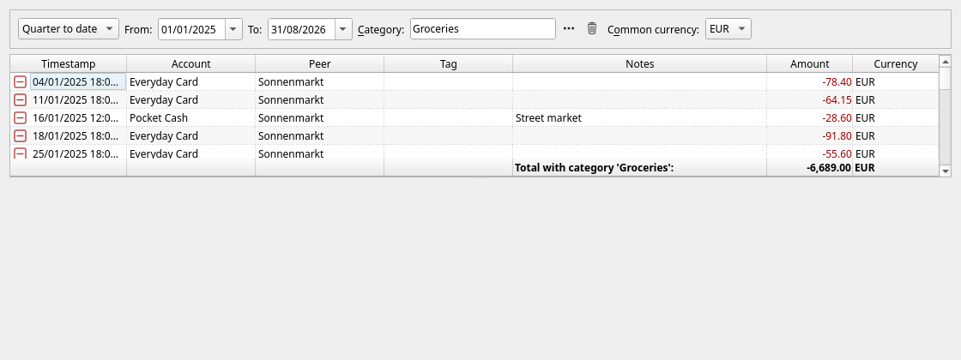Screen dimensions: 961x360
Task: Sort by the Timestamp column header
Action: coord(69,63)
